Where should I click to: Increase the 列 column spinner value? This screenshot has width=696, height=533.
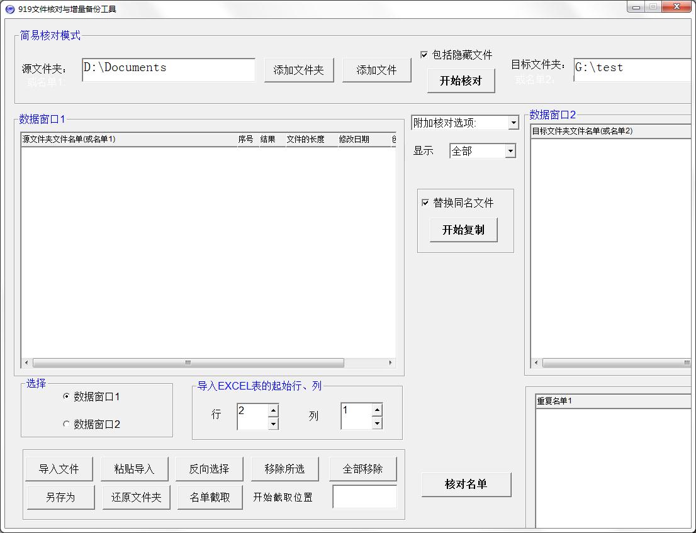[377, 410]
